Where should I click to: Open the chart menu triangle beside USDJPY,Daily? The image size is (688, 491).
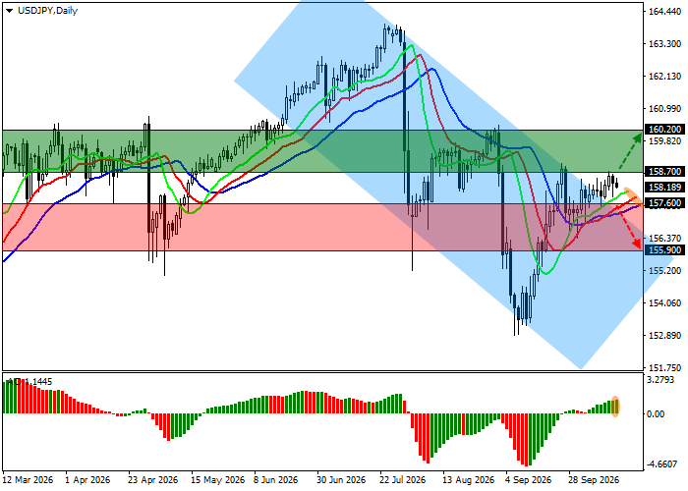9,11
